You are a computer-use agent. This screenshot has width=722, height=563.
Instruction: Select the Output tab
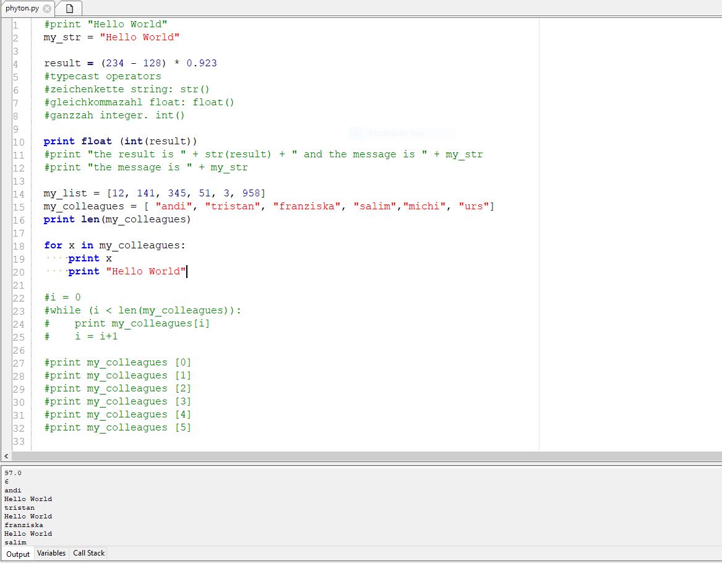click(17, 554)
